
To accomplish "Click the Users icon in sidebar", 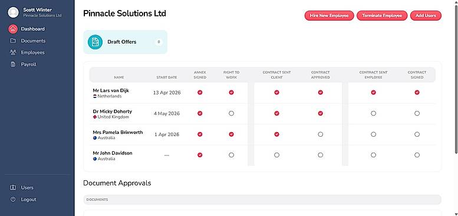I will tap(13, 187).
